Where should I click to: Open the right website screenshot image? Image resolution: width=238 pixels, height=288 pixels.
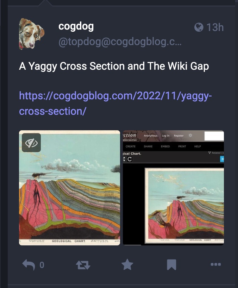click(x=173, y=188)
